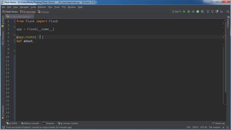This screenshot has height=130, width=231.
Task: Click the @app.route decorator text
Action: point(30,37)
